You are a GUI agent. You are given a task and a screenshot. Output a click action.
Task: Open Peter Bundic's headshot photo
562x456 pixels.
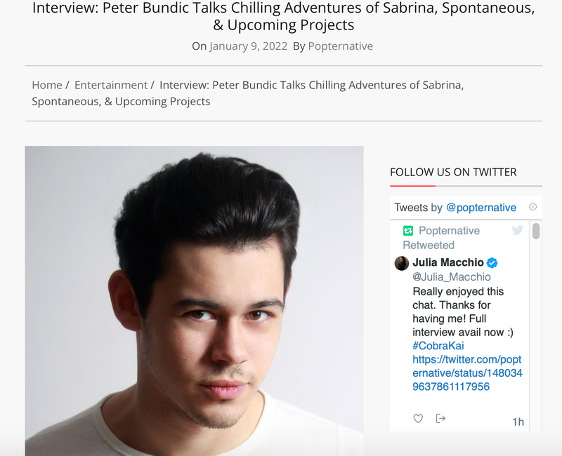195,301
